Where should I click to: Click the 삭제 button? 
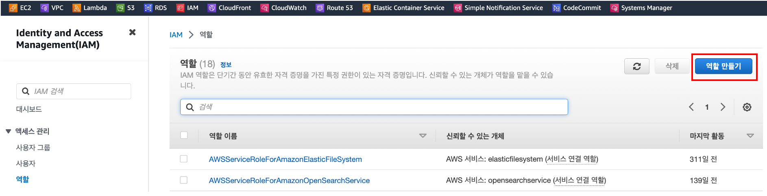point(672,66)
